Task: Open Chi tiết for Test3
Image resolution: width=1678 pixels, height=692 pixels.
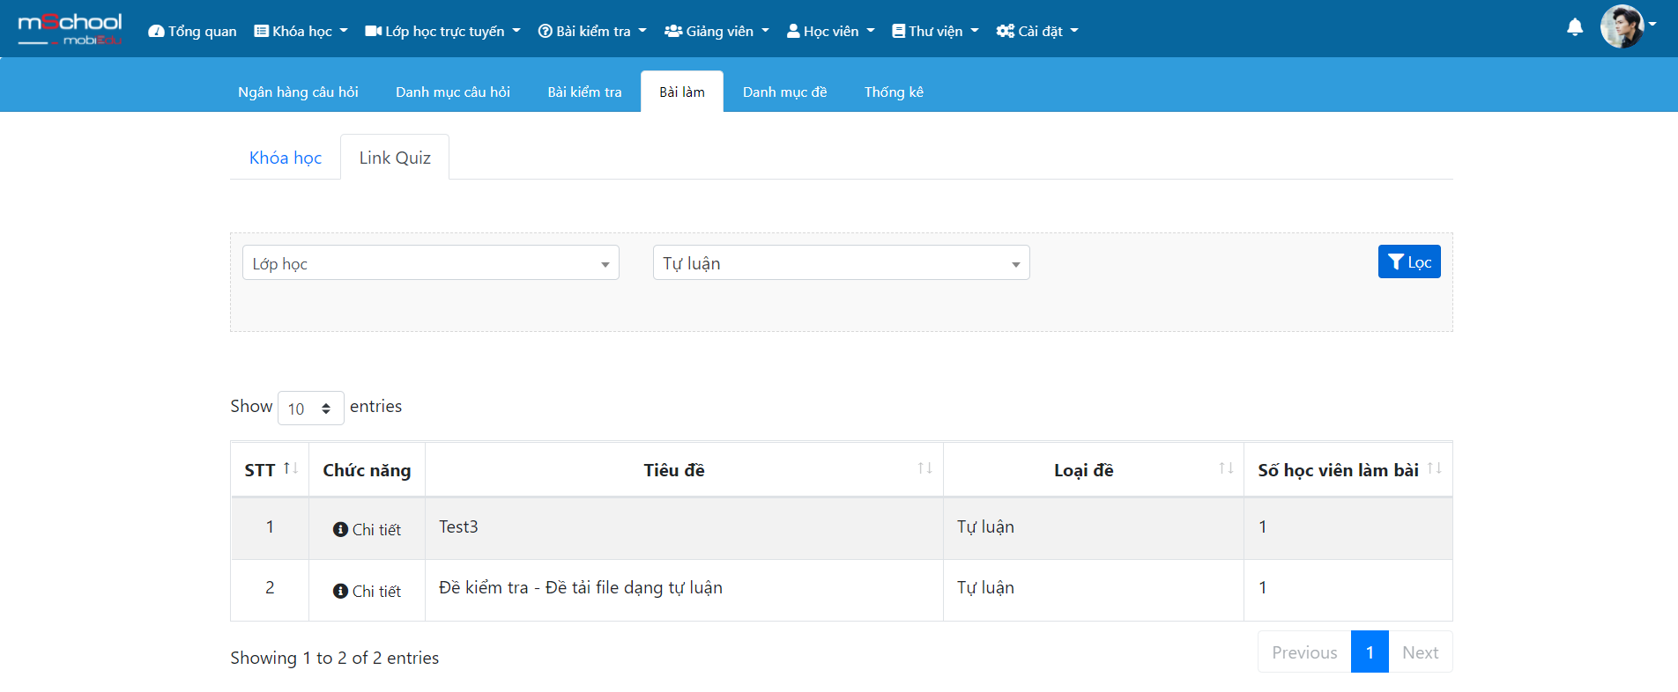Action: coord(367,529)
